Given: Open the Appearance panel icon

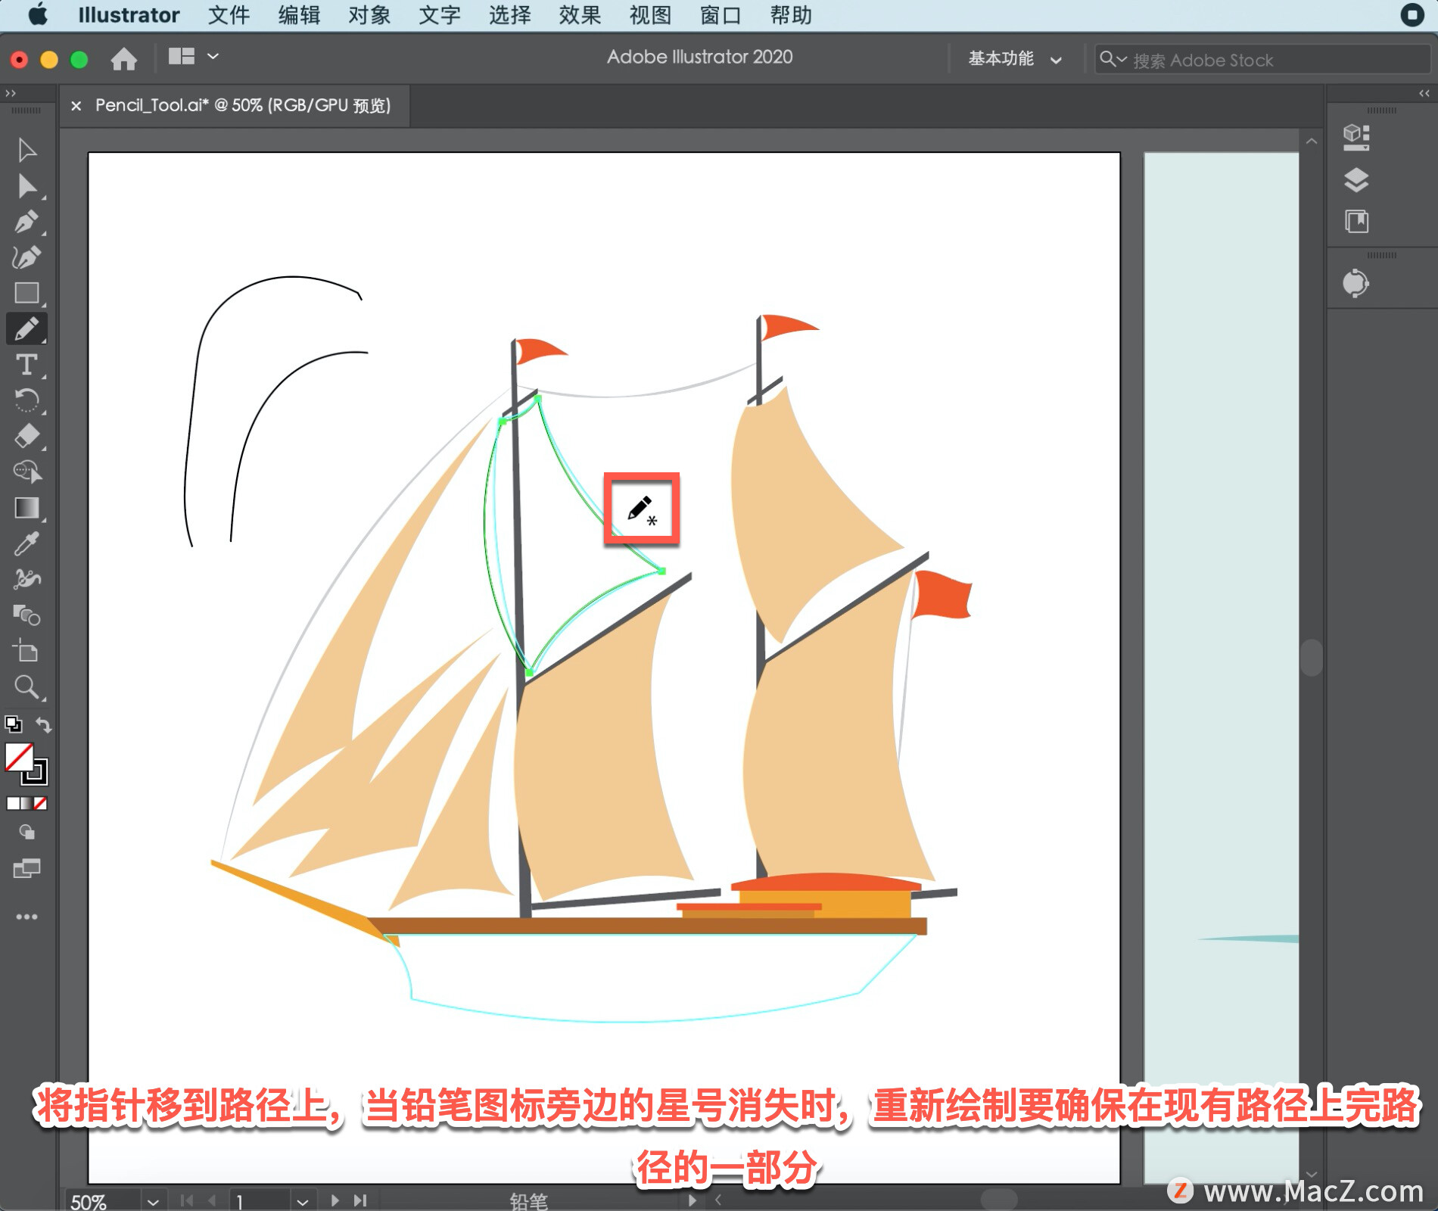Looking at the screenshot, I should point(1356,284).
